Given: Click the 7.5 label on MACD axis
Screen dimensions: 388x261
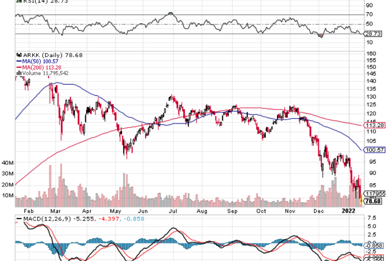Looking at the screenshot, I should pyautogui.click(x=372, y=218).
